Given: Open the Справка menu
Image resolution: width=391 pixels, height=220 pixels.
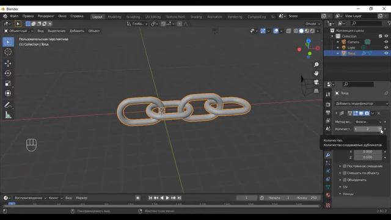Looking at the screenshot, I should (x=76, y=16).
